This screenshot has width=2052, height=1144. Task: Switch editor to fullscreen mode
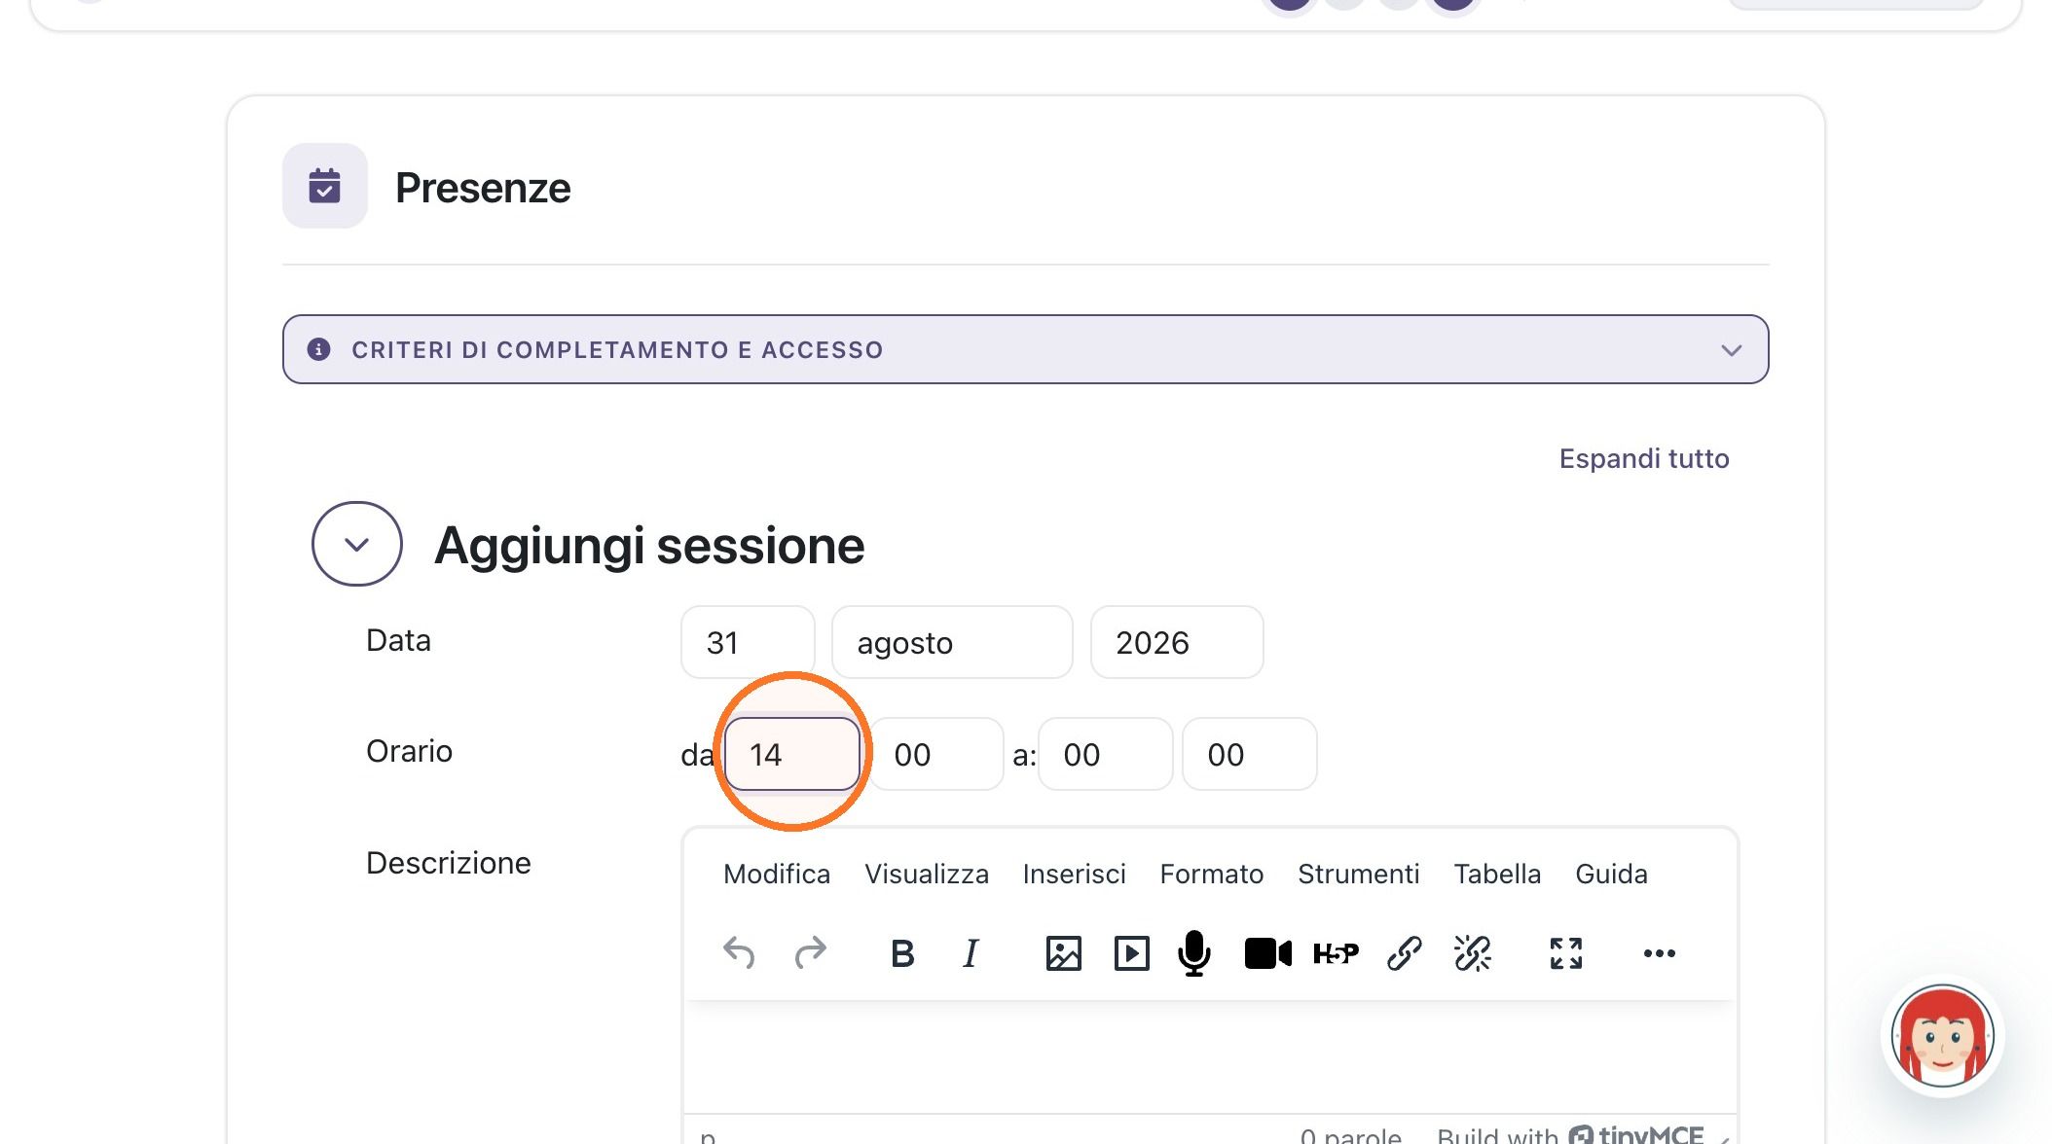pos(1565,952)
